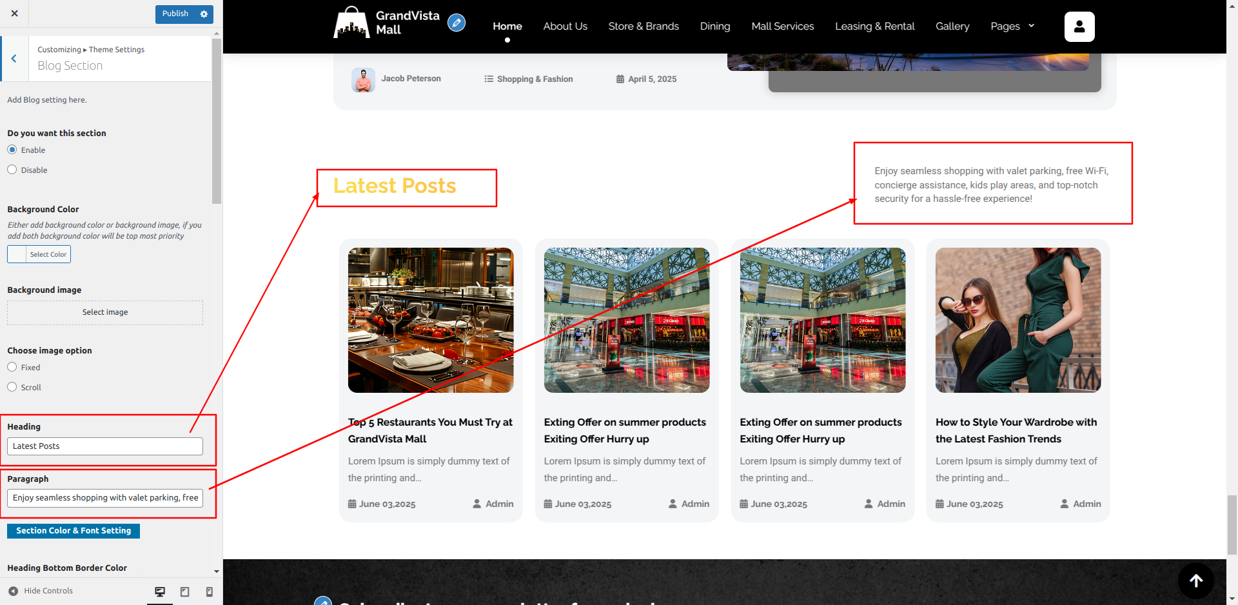Switch to mobile preview mode
Screen dimensions: 1238x605
[x=209, y=591]
